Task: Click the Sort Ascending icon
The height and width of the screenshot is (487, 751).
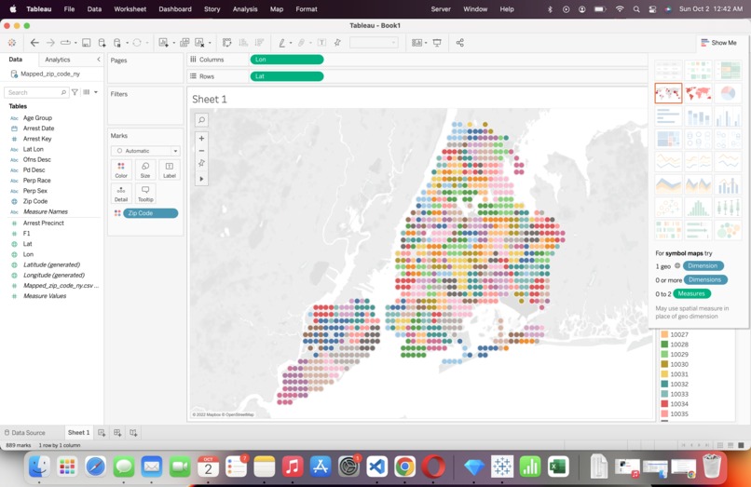Action: [x=243, y=43]
